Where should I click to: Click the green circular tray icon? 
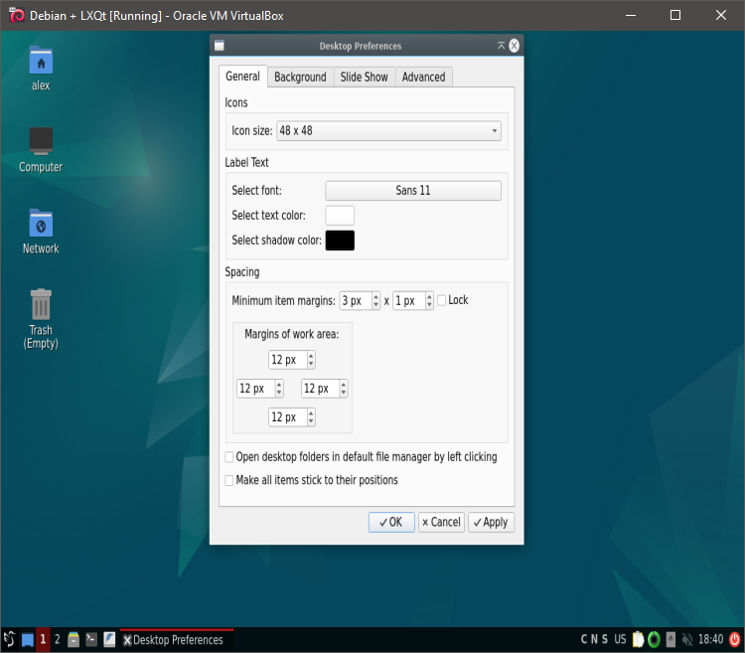pyautogui.click(x=655, y=639)
